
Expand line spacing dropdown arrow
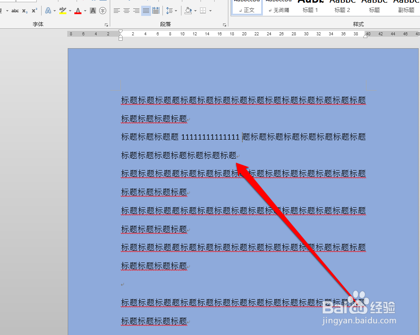pos(176,11)
